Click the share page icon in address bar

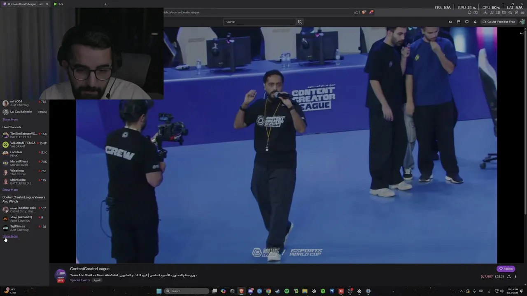356,12
